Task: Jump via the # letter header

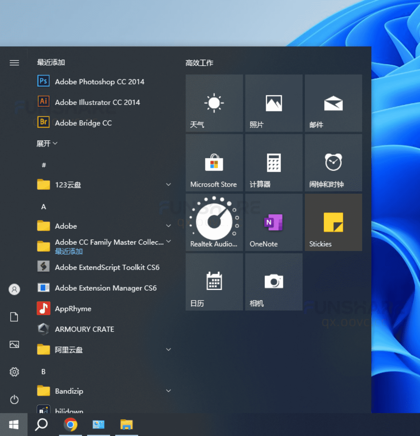Action: click(x=44, y=165)
